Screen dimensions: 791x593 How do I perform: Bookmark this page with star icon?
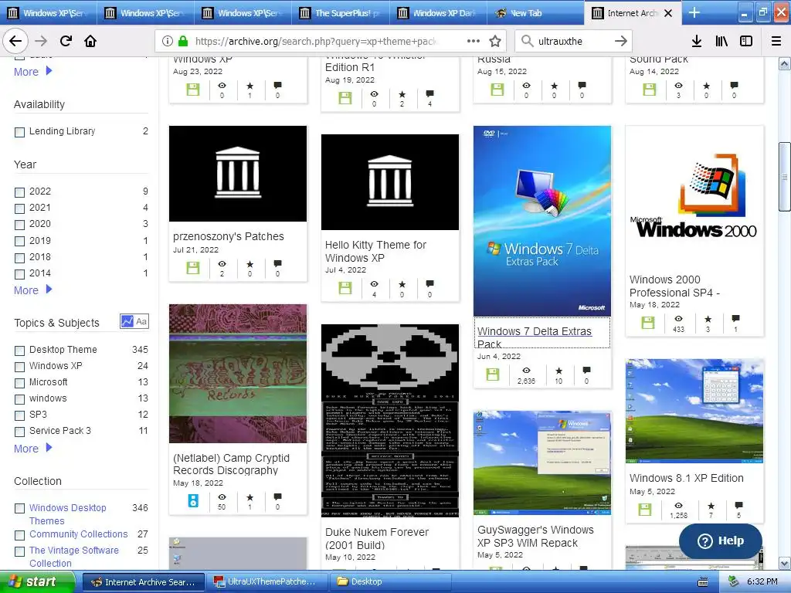[x=495, y=41]
